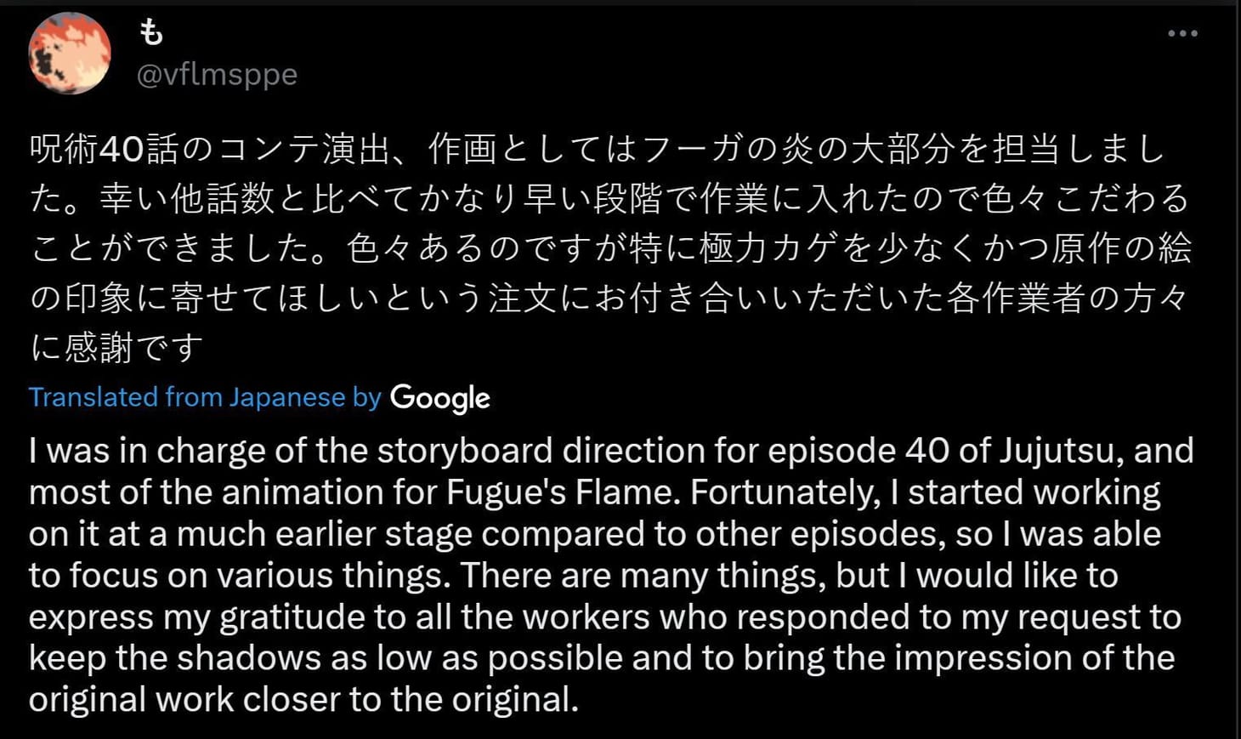Click the Google attribution label
Screen dimensions: 1241x739
pos(440,396)
